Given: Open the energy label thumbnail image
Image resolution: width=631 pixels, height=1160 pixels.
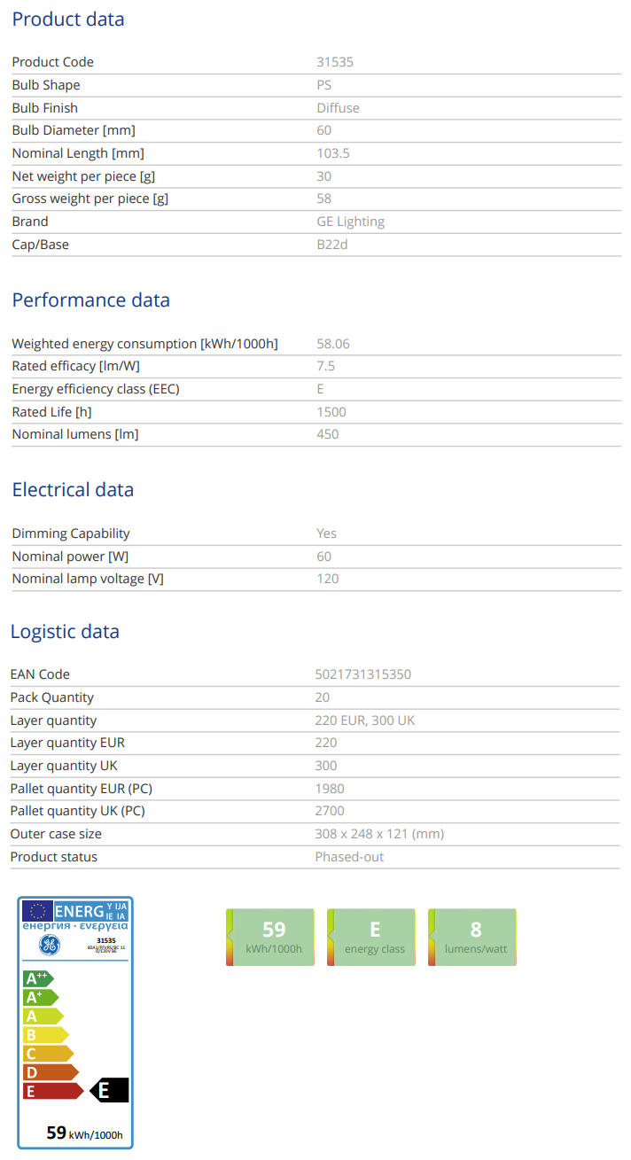Looking at the screenshot, I should [x=75, y=1023].
